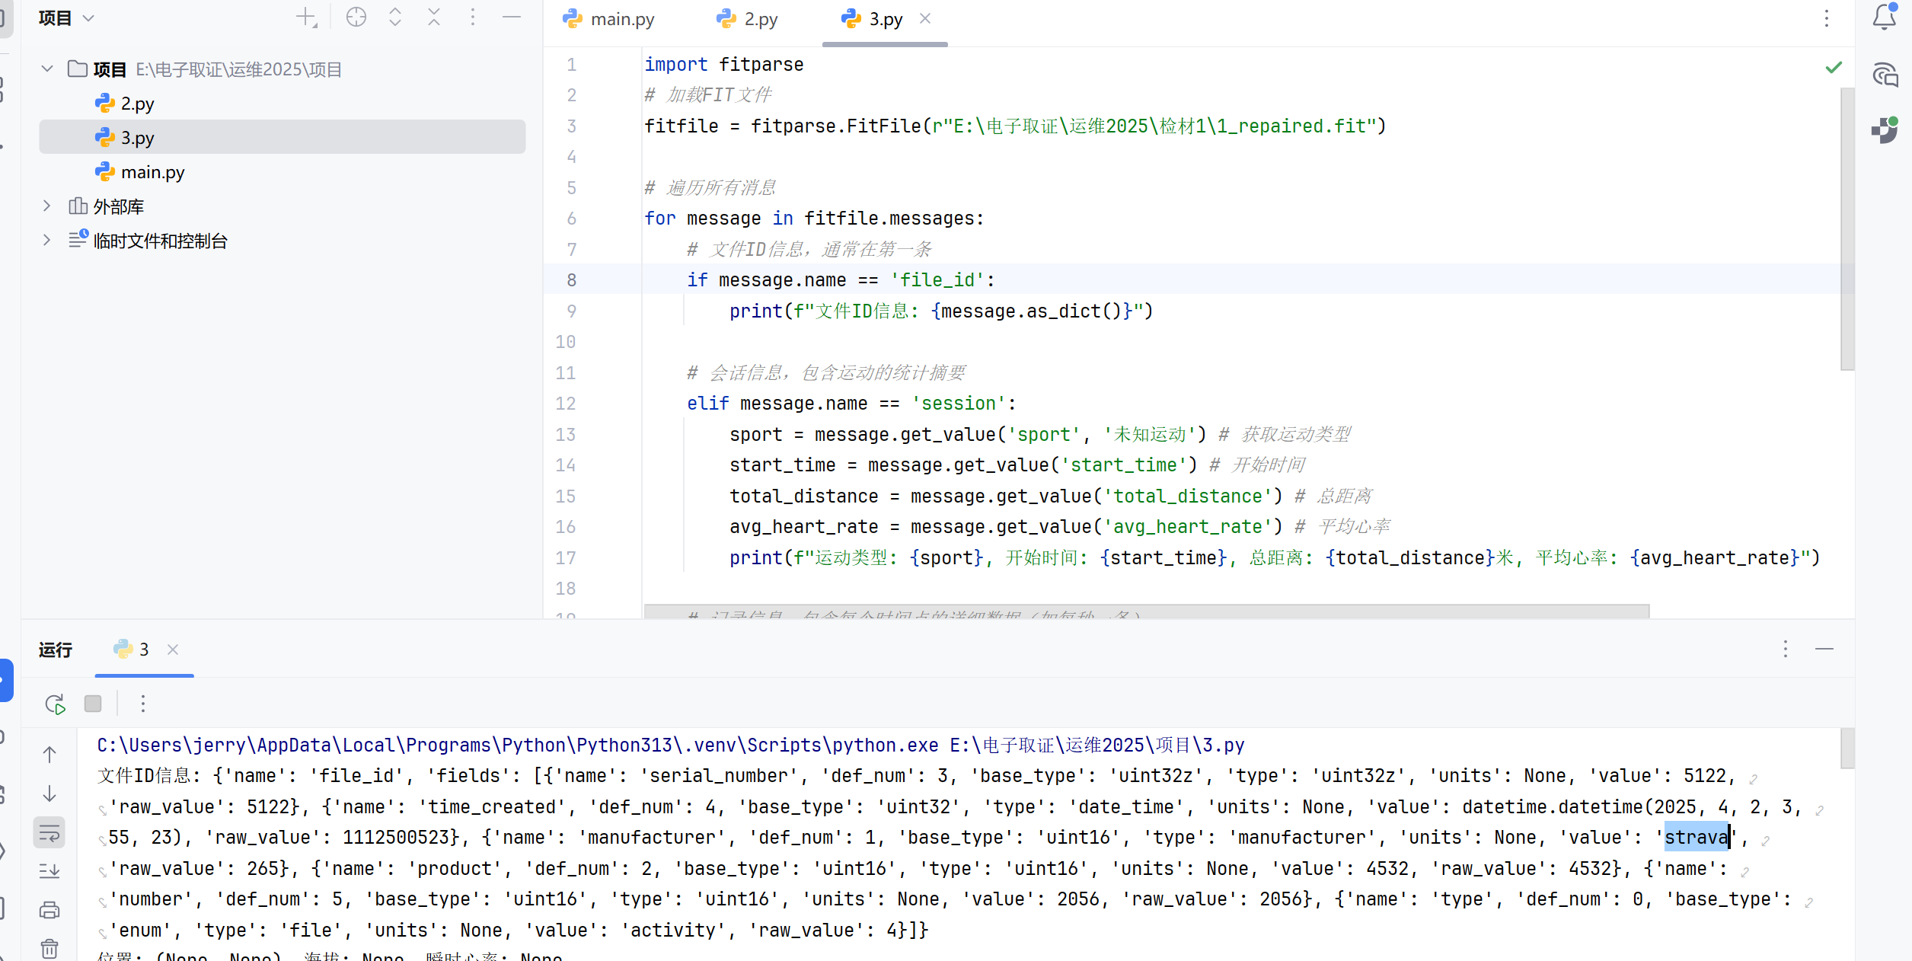Open the notifications bell
The height and width of the screenshot is (961, 1912).
tap(1884, 17)
